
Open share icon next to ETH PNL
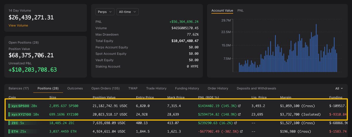click(x=241, y=131)
